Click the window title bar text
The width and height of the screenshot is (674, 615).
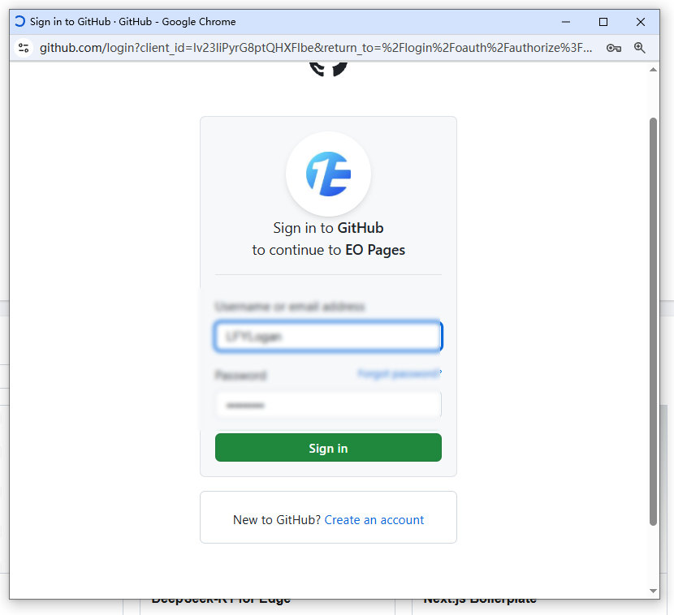click(133, 21)
